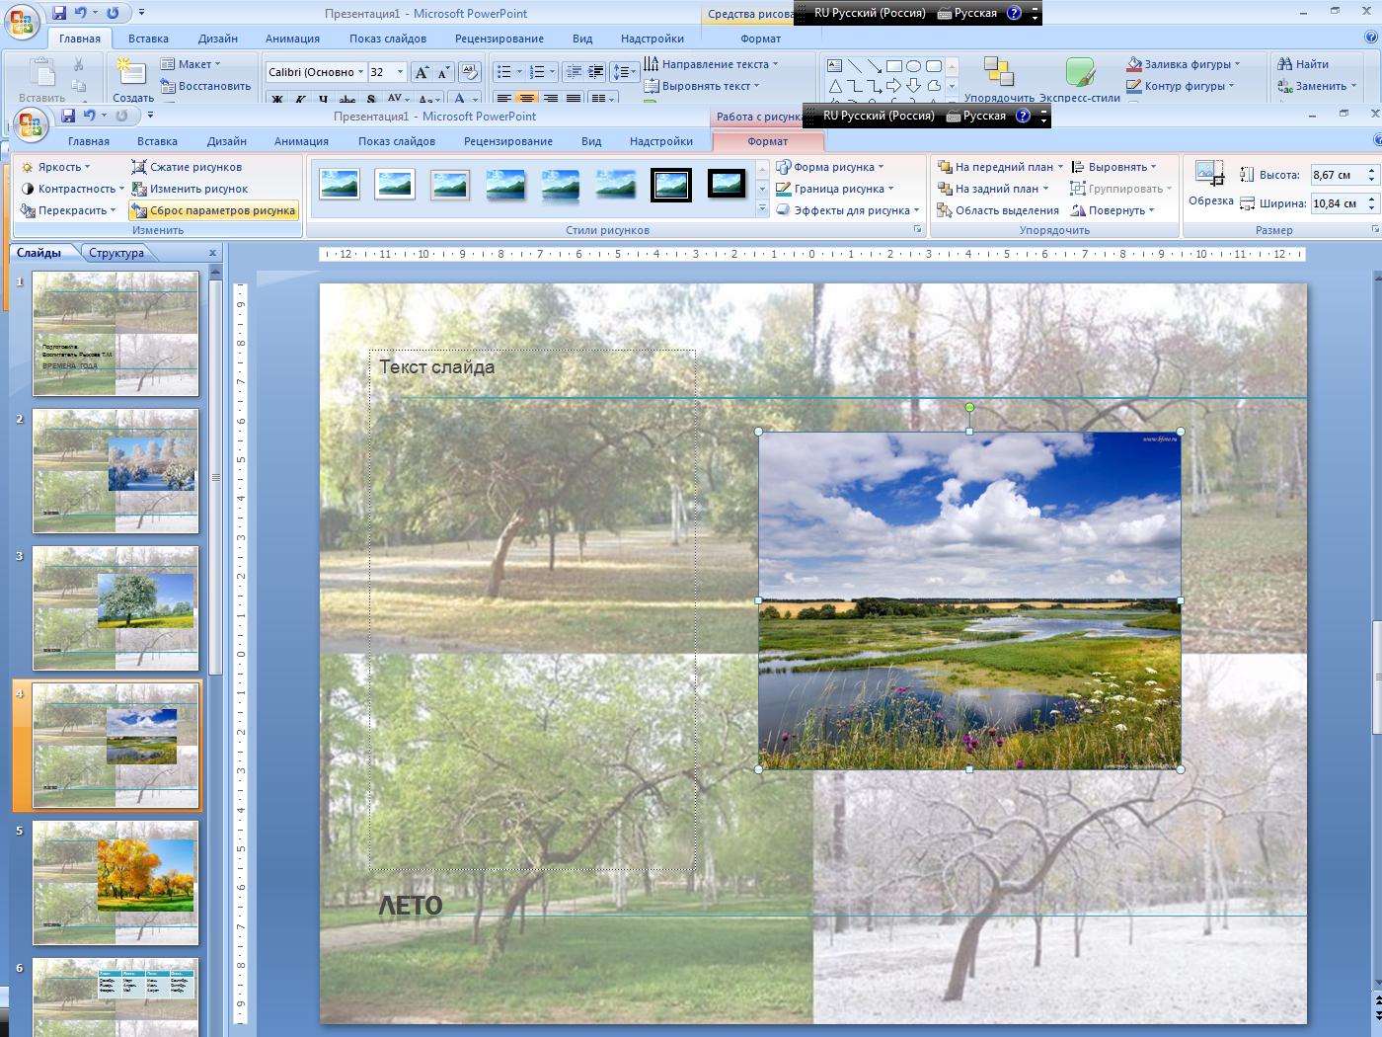Click Высота height input field
Screen dimensions: 1382x1037
pyautogui.click(x=1337, y=175)
